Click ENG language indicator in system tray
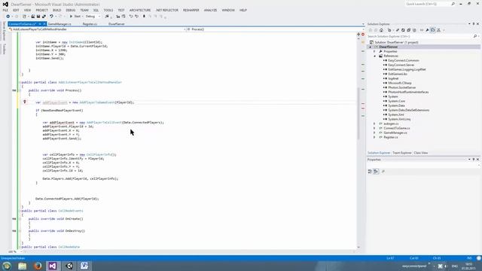The height and width of the screenshot is (271, 482). pyautogui.click(x=455, y=266)
